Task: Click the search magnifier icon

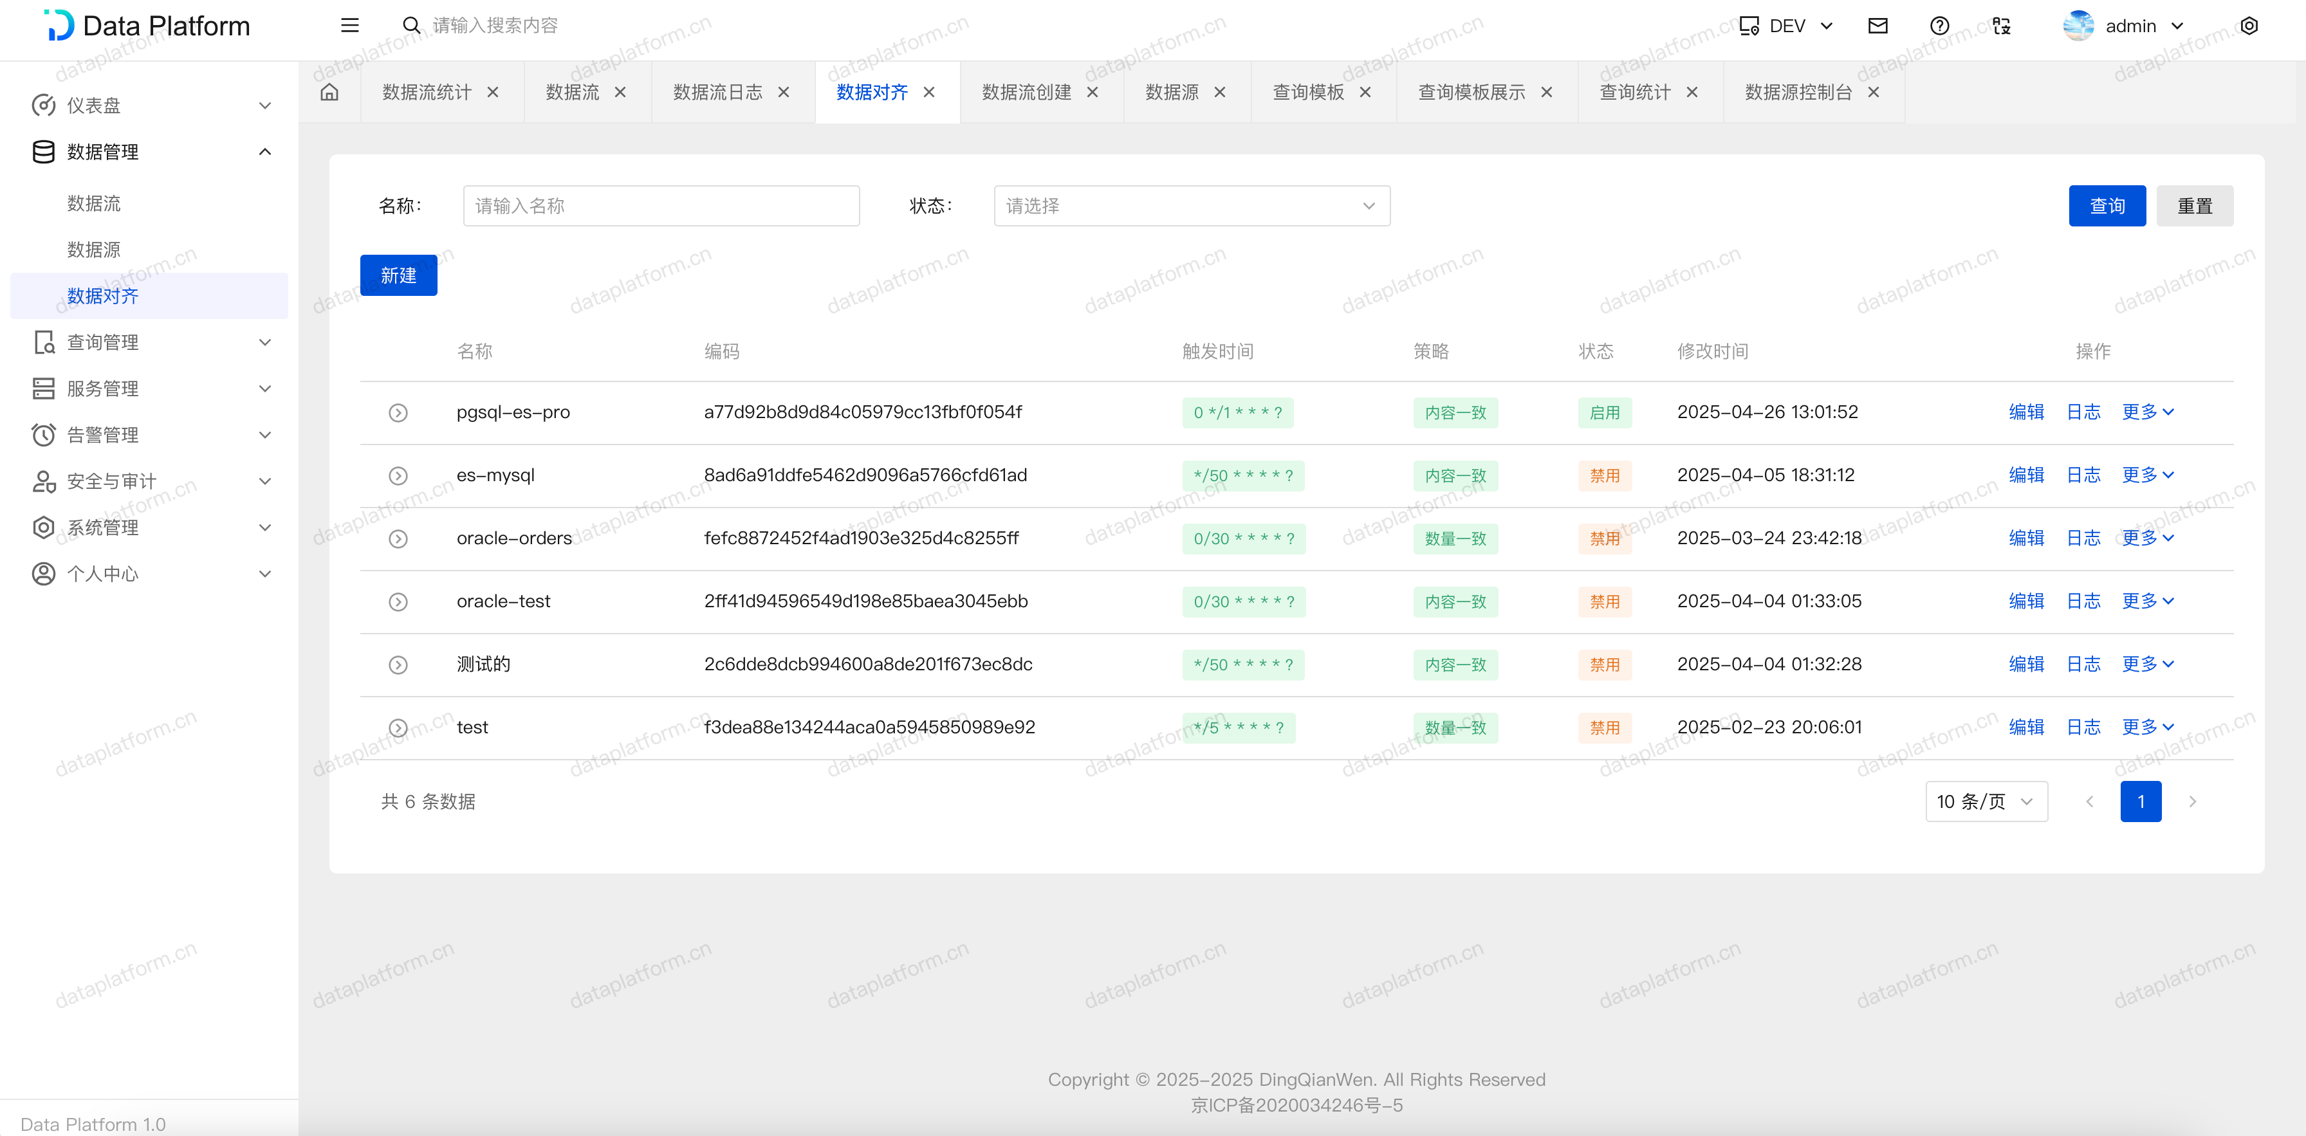Action: tap(411, 26)
